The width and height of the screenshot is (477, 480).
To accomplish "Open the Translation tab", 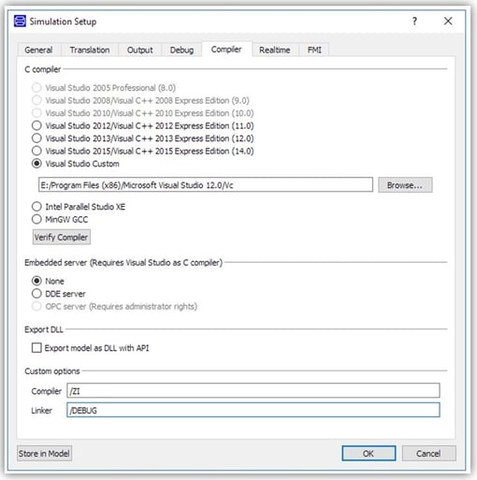I will point(90,50).
